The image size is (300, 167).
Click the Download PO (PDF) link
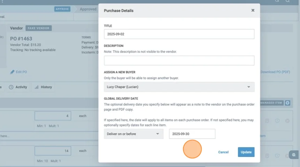point(275,72)
